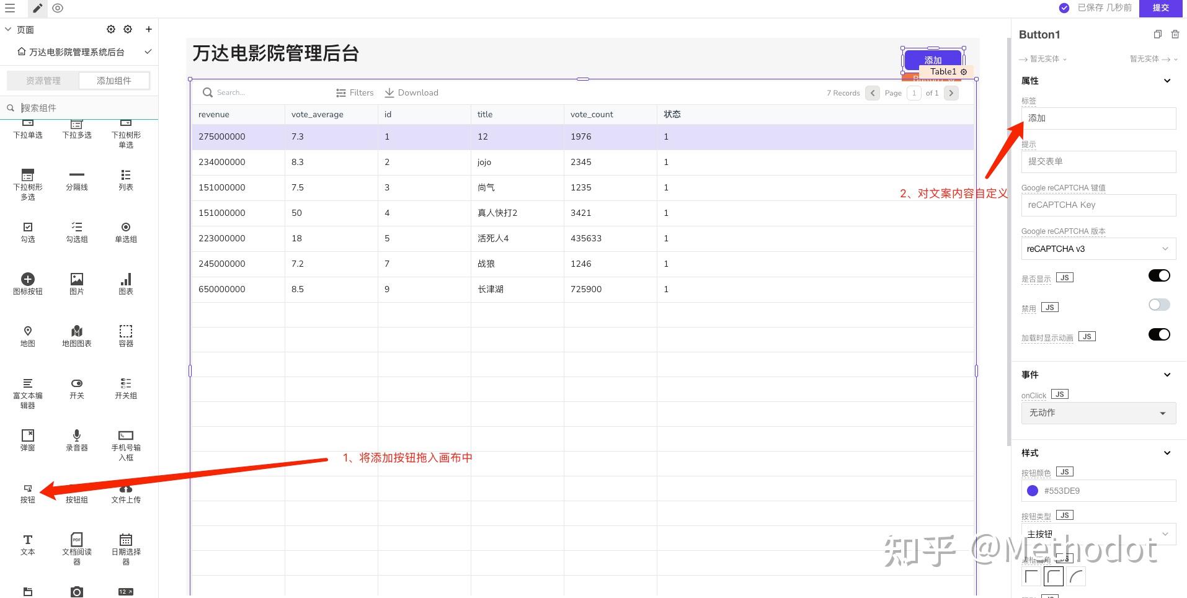
Task: Delete Button1 with the trash icon
Action: pyautogui.click(x=1175, y=35)
